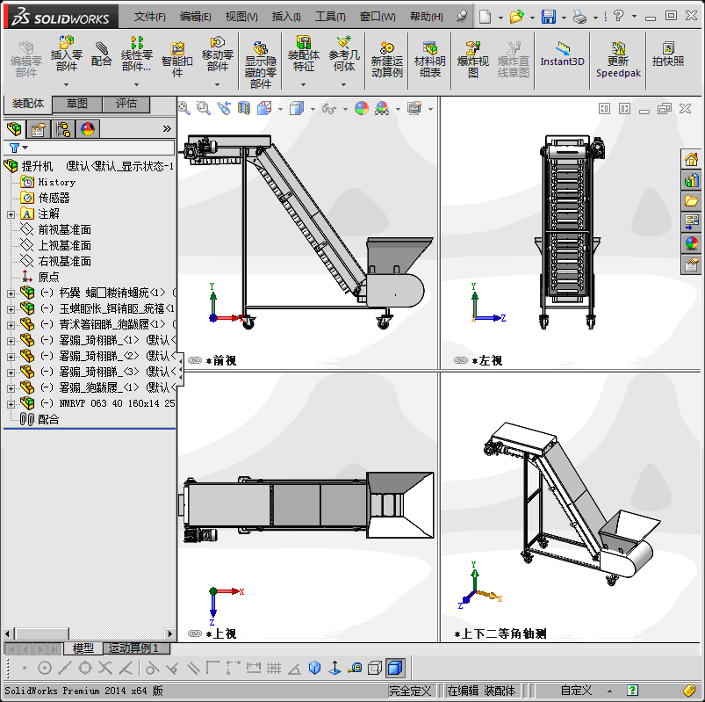Image resolution: width=705 pixels, height=702 pixels.
Task: Expand FeatureManager tabs with » chevron
Action: pos(167,128)
